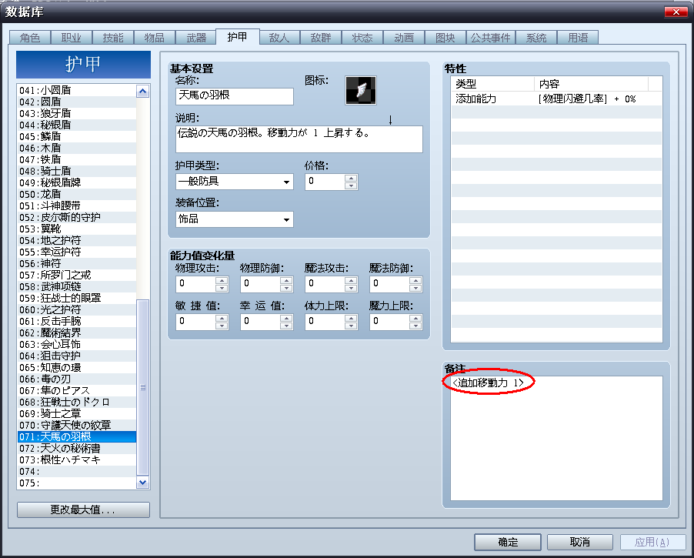Open the 角色 tab
This screenshot has height=558, width=694.
(30, 38)
